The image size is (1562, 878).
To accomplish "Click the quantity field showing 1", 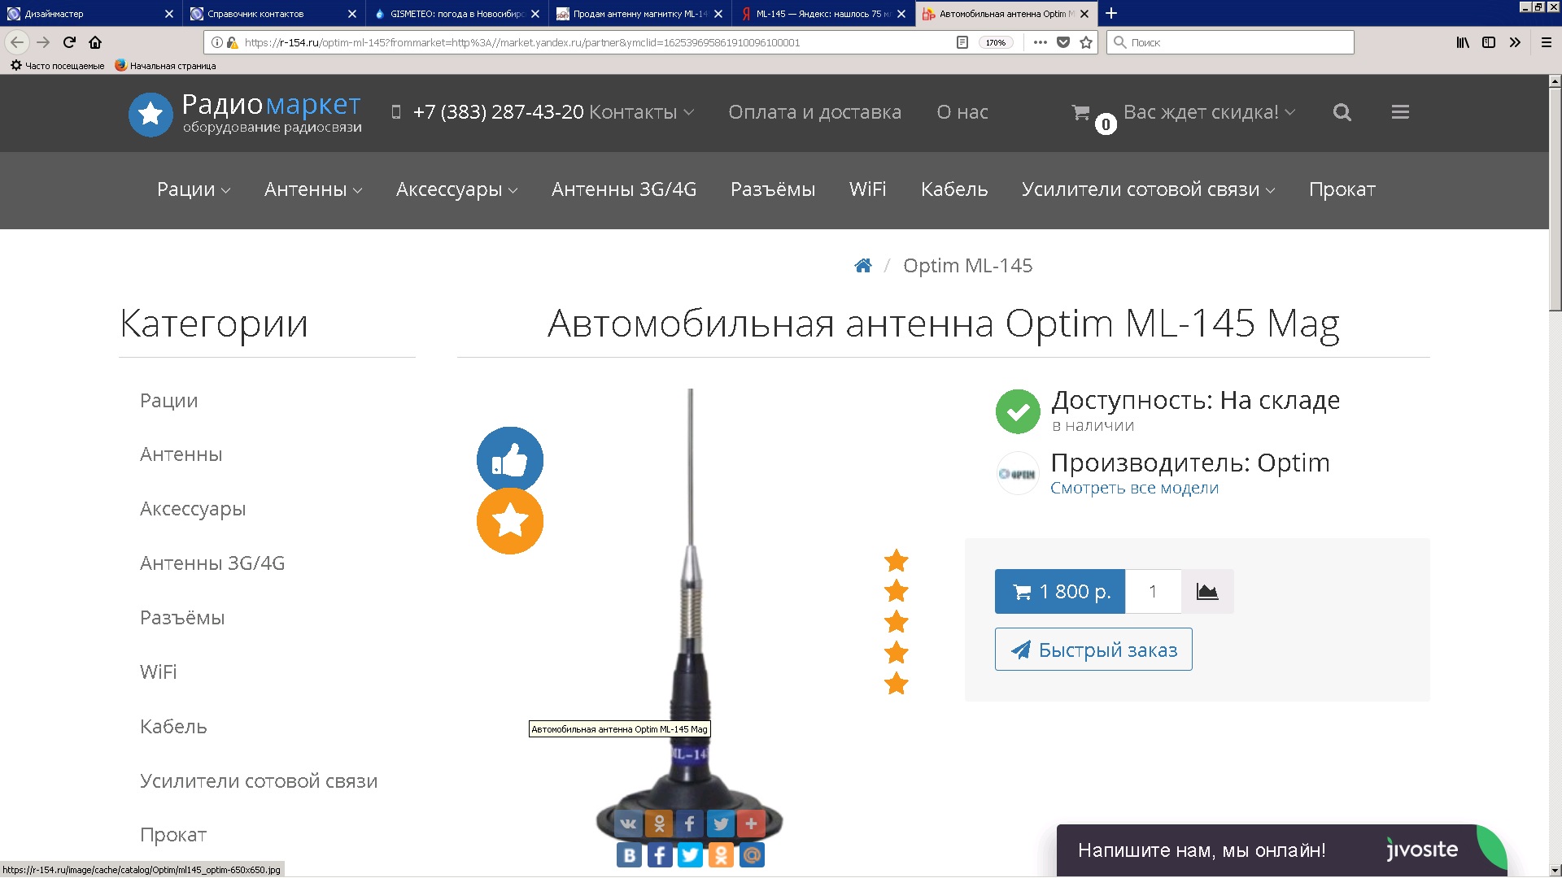I will coord(1153,592).
